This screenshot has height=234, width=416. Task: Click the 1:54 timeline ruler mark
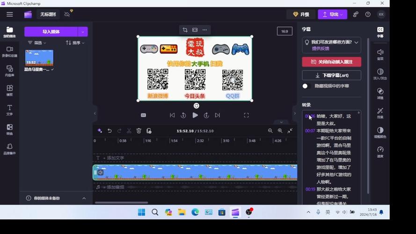(174, 141)
